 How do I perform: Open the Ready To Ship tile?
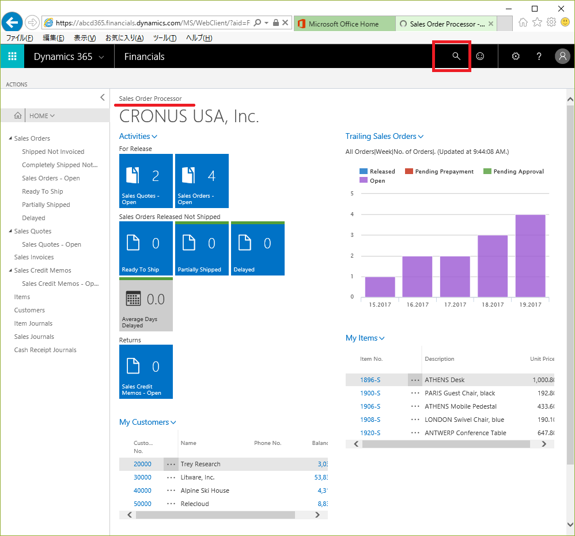(146, 248)
